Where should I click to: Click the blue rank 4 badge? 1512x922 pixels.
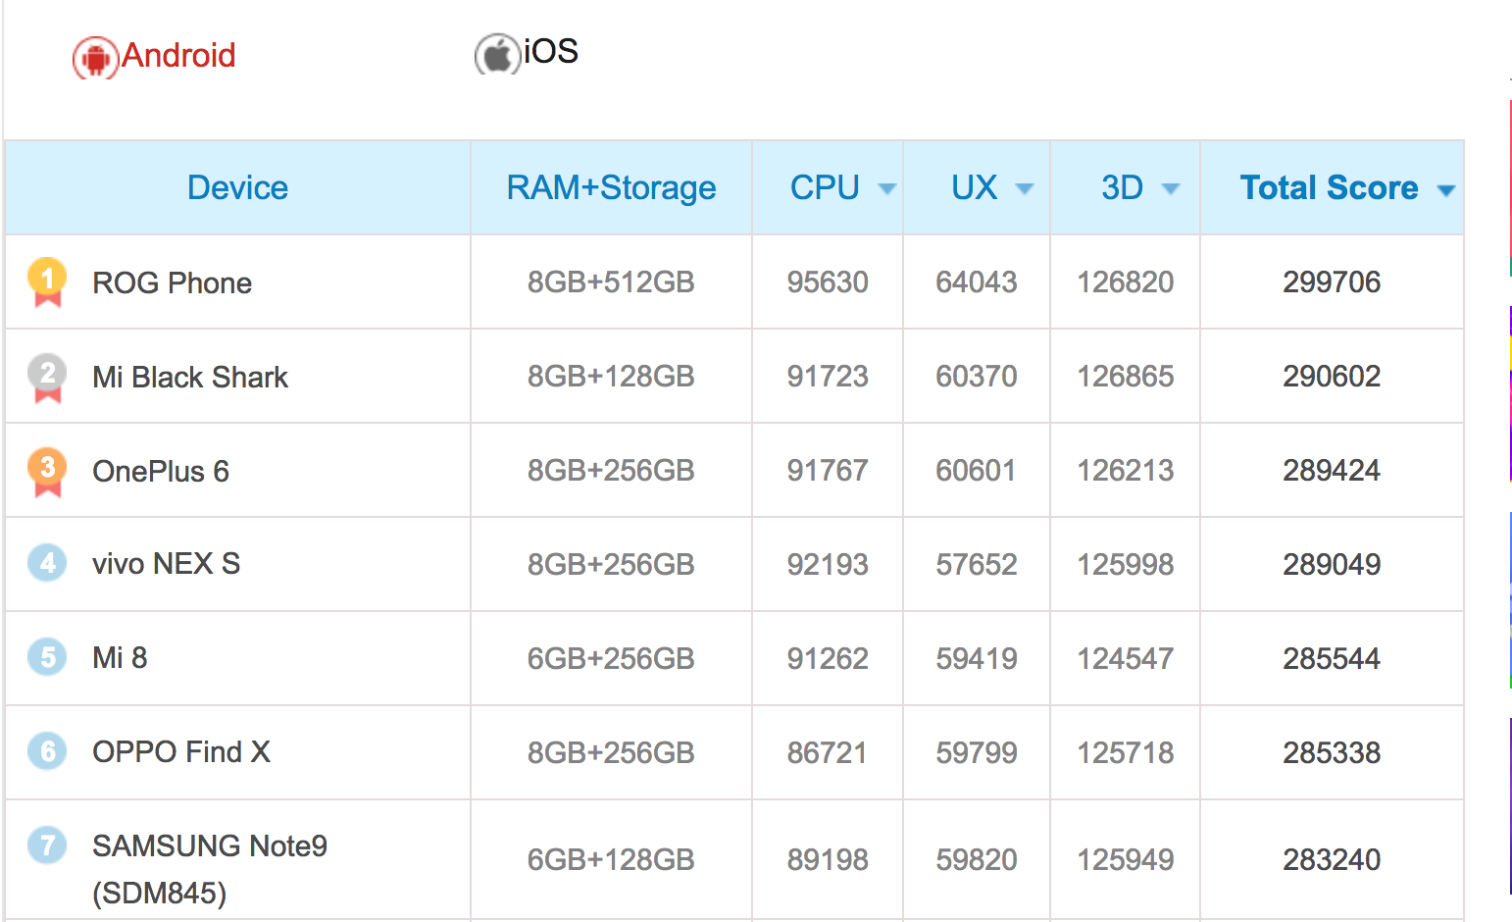[x=47, y=563]
